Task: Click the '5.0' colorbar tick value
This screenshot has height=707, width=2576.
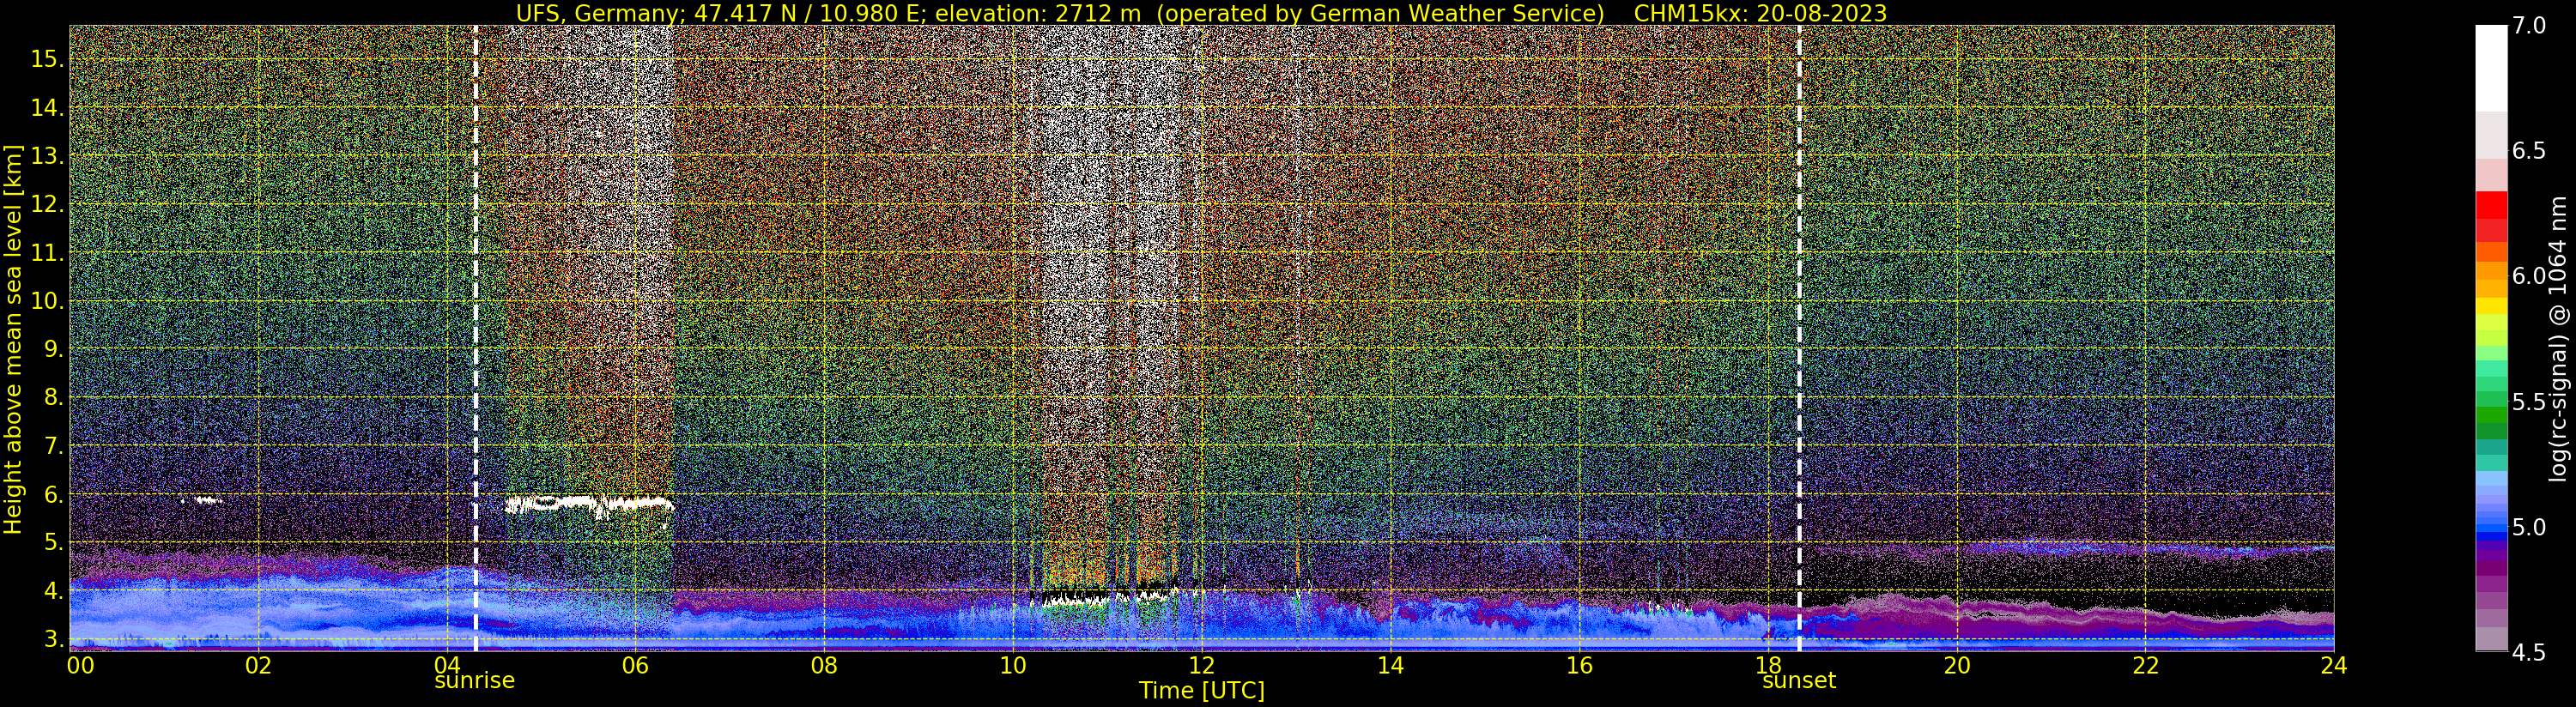Action: [2528, 527]
